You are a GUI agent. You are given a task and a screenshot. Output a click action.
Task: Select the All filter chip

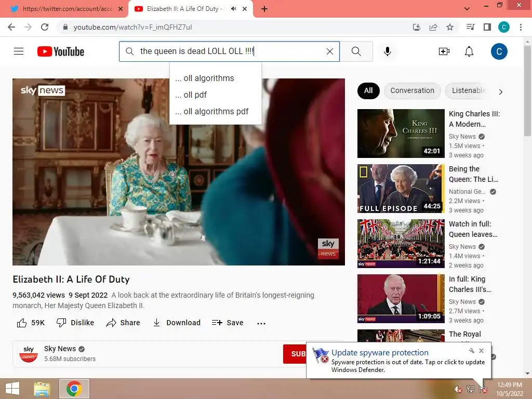point(368,90)
